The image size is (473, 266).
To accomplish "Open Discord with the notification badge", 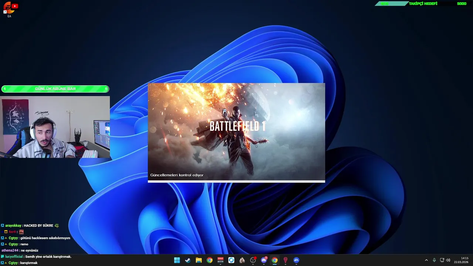I will 264,260.
